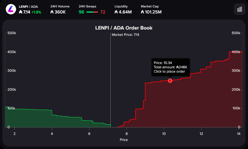Viewport: 248px width, 149px height.
Task: Click the left axis 500k label
Action: (x=12, y=33)
